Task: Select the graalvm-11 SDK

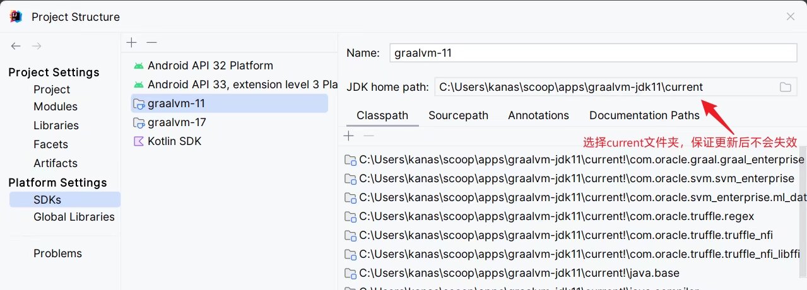Action: click(x=230, y=103)
